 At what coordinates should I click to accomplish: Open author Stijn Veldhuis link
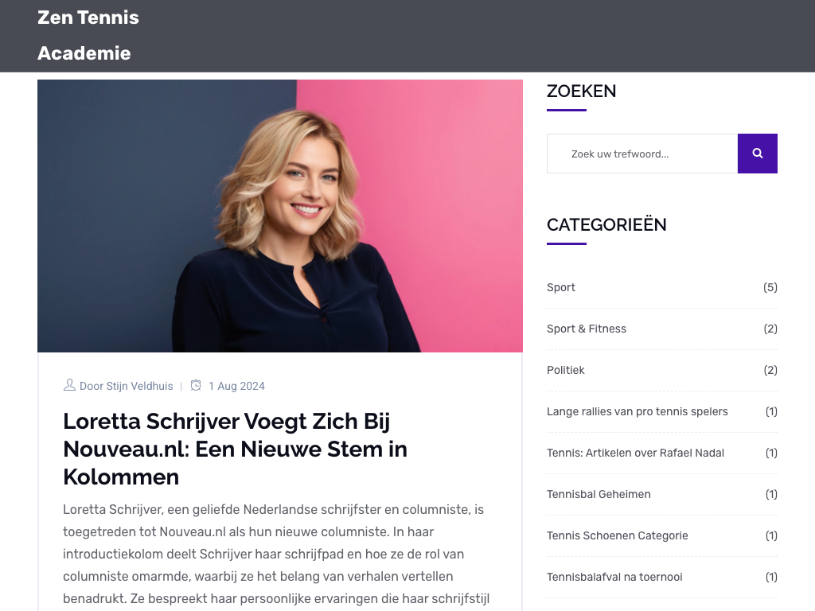click(126, 386)
